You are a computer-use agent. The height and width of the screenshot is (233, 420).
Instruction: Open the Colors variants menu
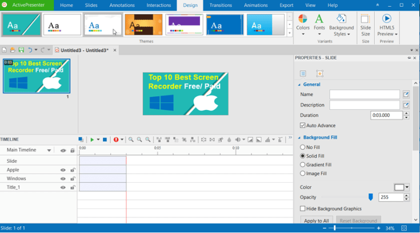pos(303,25)
